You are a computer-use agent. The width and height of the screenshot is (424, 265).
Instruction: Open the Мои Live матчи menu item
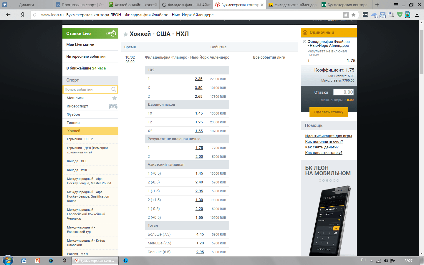80,45
